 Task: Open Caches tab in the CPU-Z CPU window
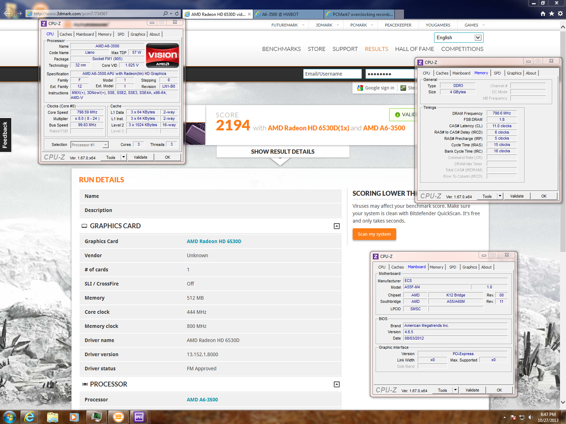(65, 34)
